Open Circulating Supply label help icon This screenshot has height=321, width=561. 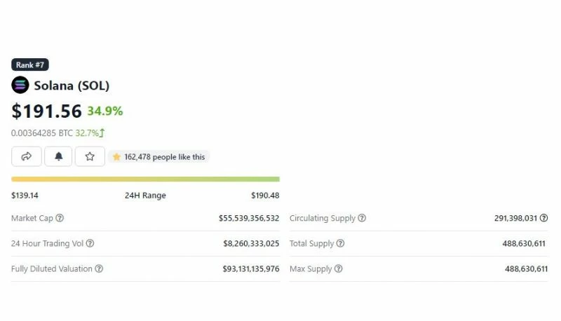point(362,218)
